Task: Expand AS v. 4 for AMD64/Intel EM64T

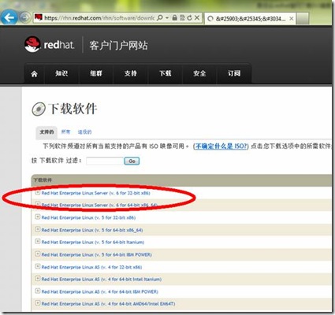Action: point(38,303)
